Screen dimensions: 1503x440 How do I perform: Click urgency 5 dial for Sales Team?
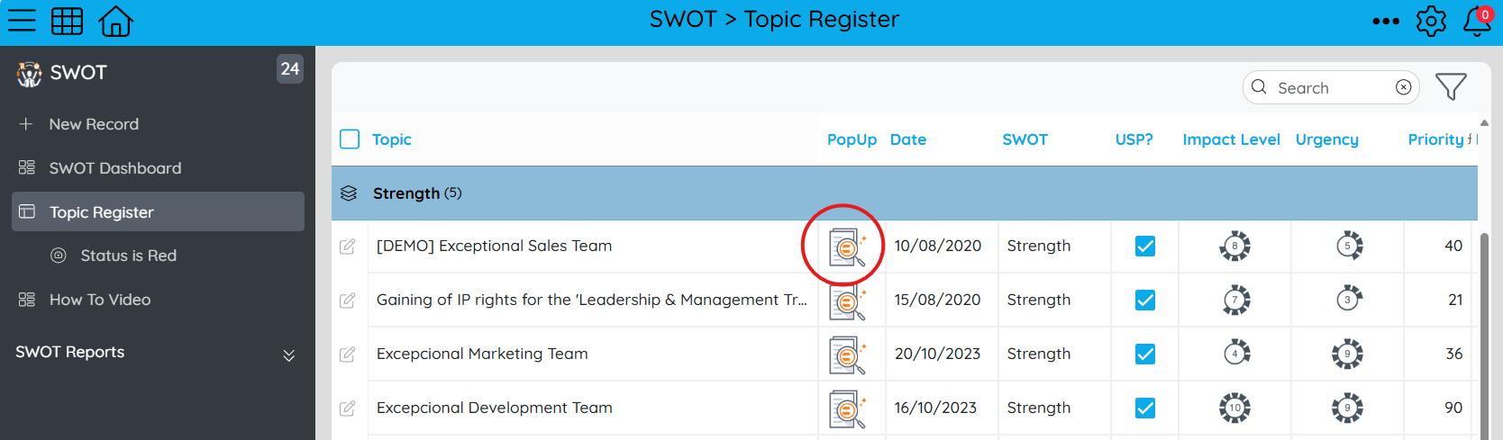click(1348, 246)
